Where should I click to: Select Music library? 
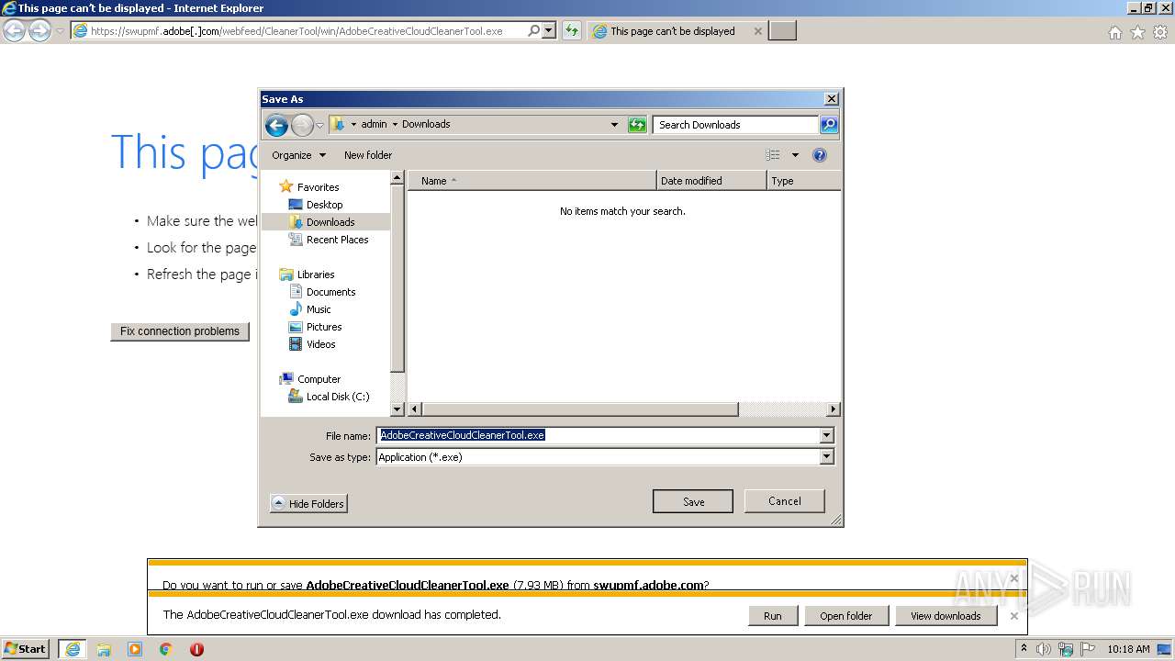coord(319,309)
